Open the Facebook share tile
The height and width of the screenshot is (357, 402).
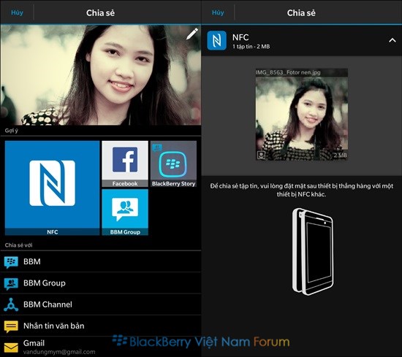pos(125,164)
